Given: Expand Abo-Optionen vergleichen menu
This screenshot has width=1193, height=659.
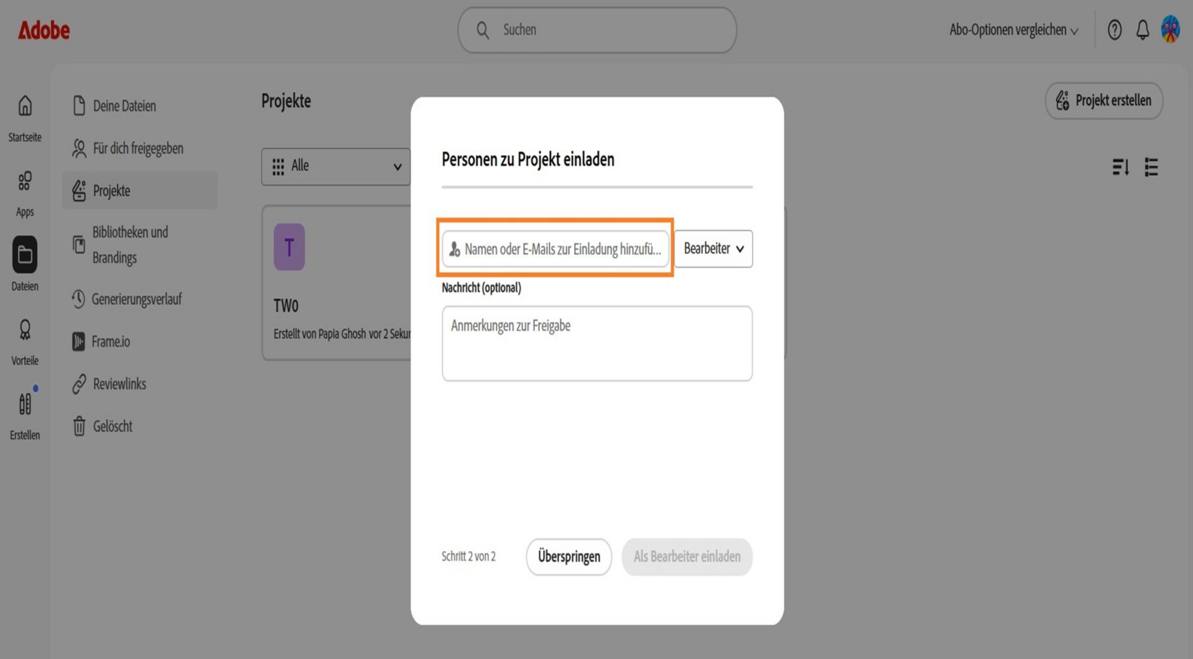Looking at the screenshot, I should coord(1013,30).
